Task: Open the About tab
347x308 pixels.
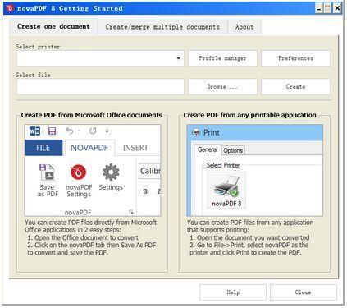Action: point(244,27)
